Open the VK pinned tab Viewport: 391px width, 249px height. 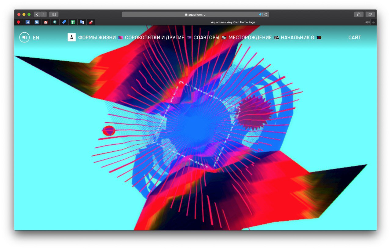pos(37,22)
